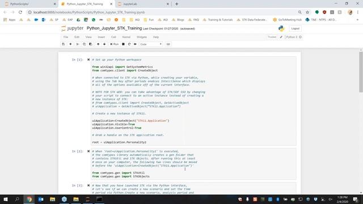Open the Blogs bookmark
This screenshot has height=204, width=363.
[178, 20]
